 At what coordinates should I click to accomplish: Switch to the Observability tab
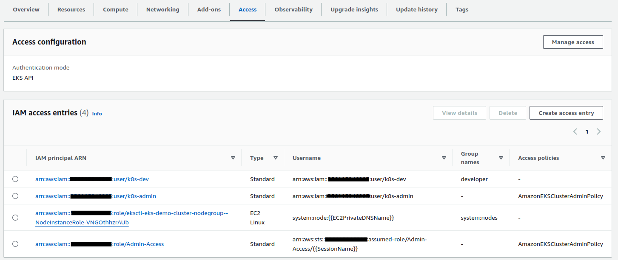293,9
